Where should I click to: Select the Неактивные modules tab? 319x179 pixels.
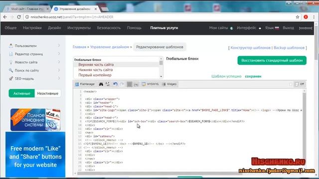48,93
